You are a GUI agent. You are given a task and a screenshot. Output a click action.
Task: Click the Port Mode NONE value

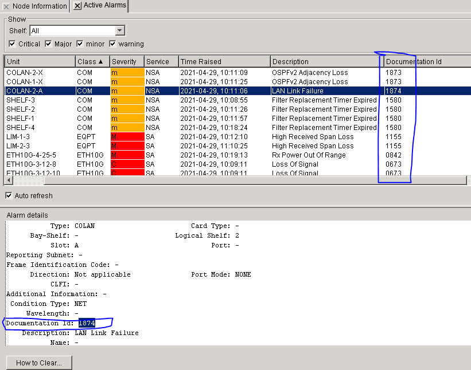coord(243,274)
